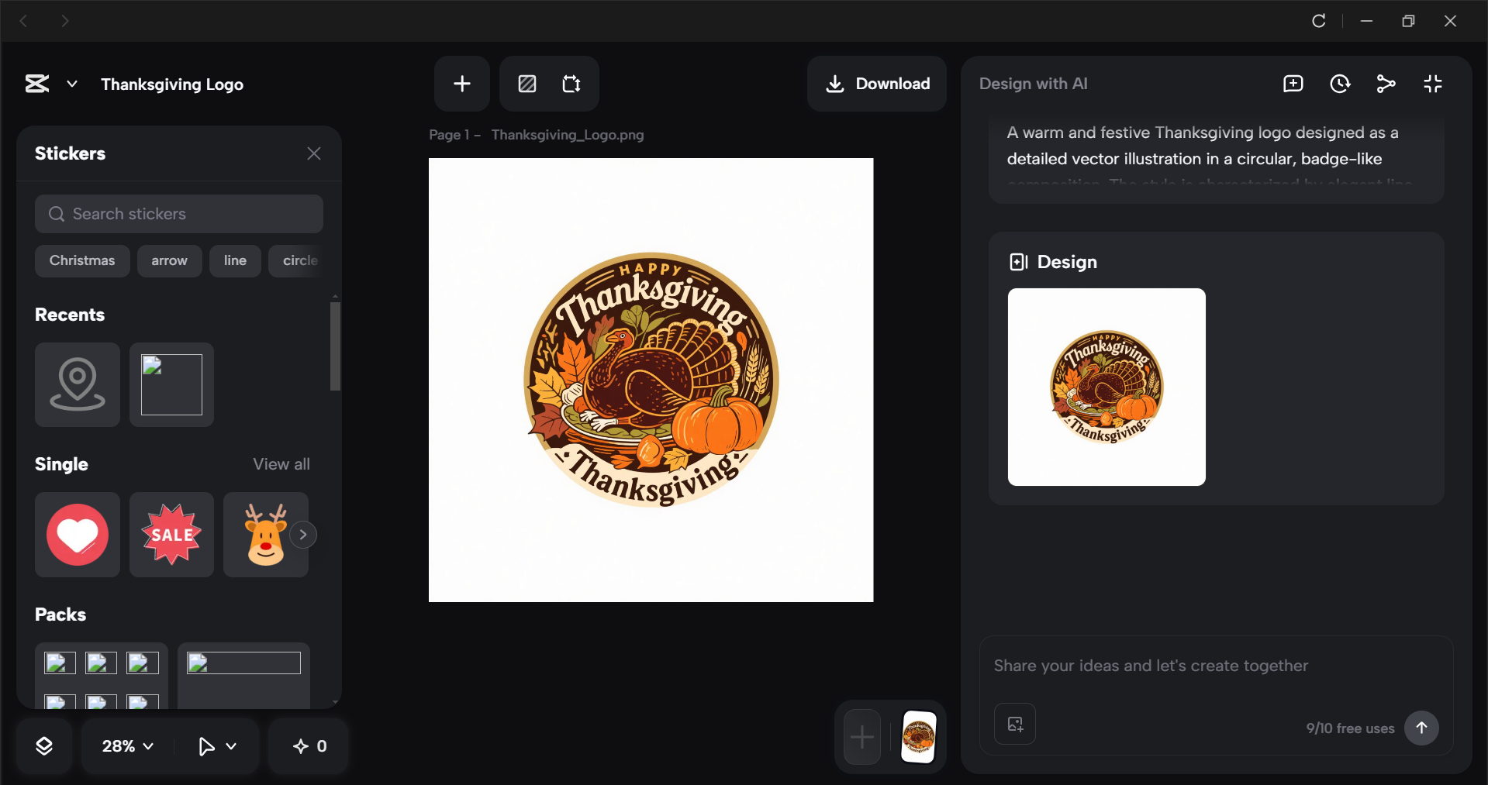The width and height of the screenshot is (1488, 785).
Task: Share the current design
Action: [x=1386, y=83]
